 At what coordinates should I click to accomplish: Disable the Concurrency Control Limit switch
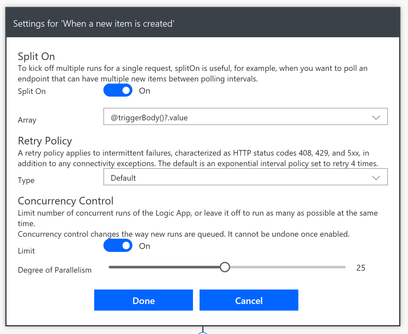118,245
